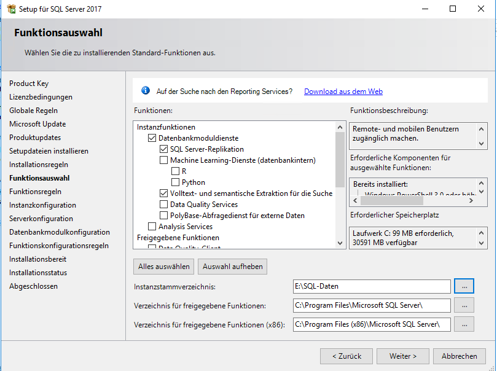Viewport: 497px width, 371px height.
Task: Select the Installationsregeln step
Action: tap(39, 165)
